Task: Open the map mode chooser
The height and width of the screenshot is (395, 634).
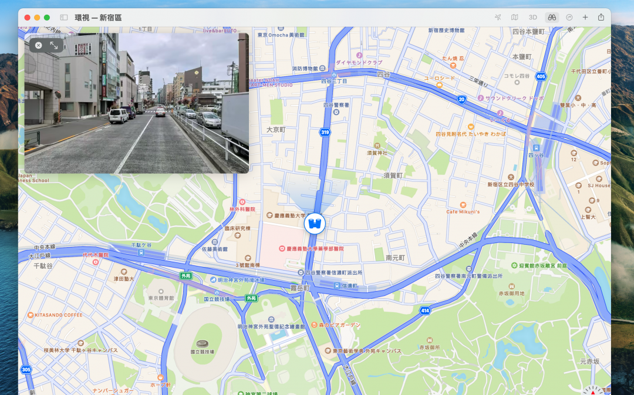Action: [514, 18]
